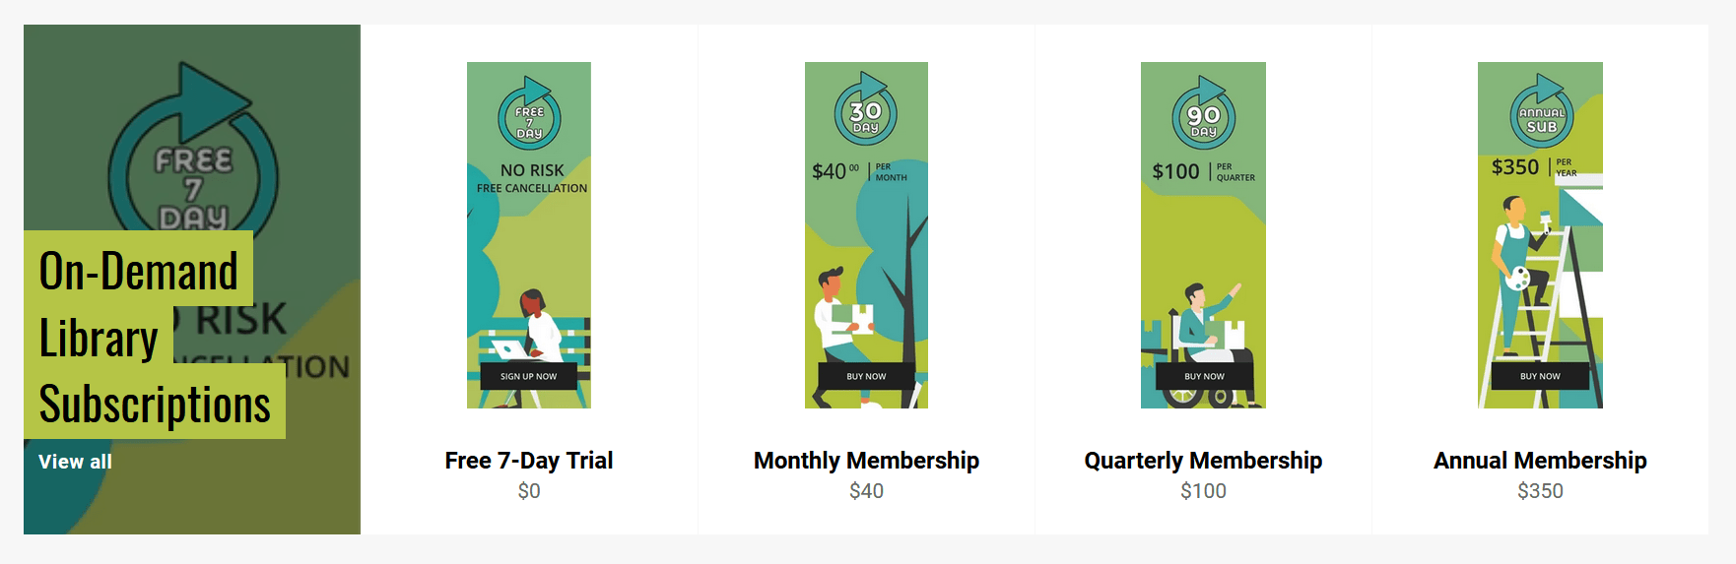Click the On-Demand Library Subscriptions heading
1736x564 pixels.
click(x=154, y=336)
